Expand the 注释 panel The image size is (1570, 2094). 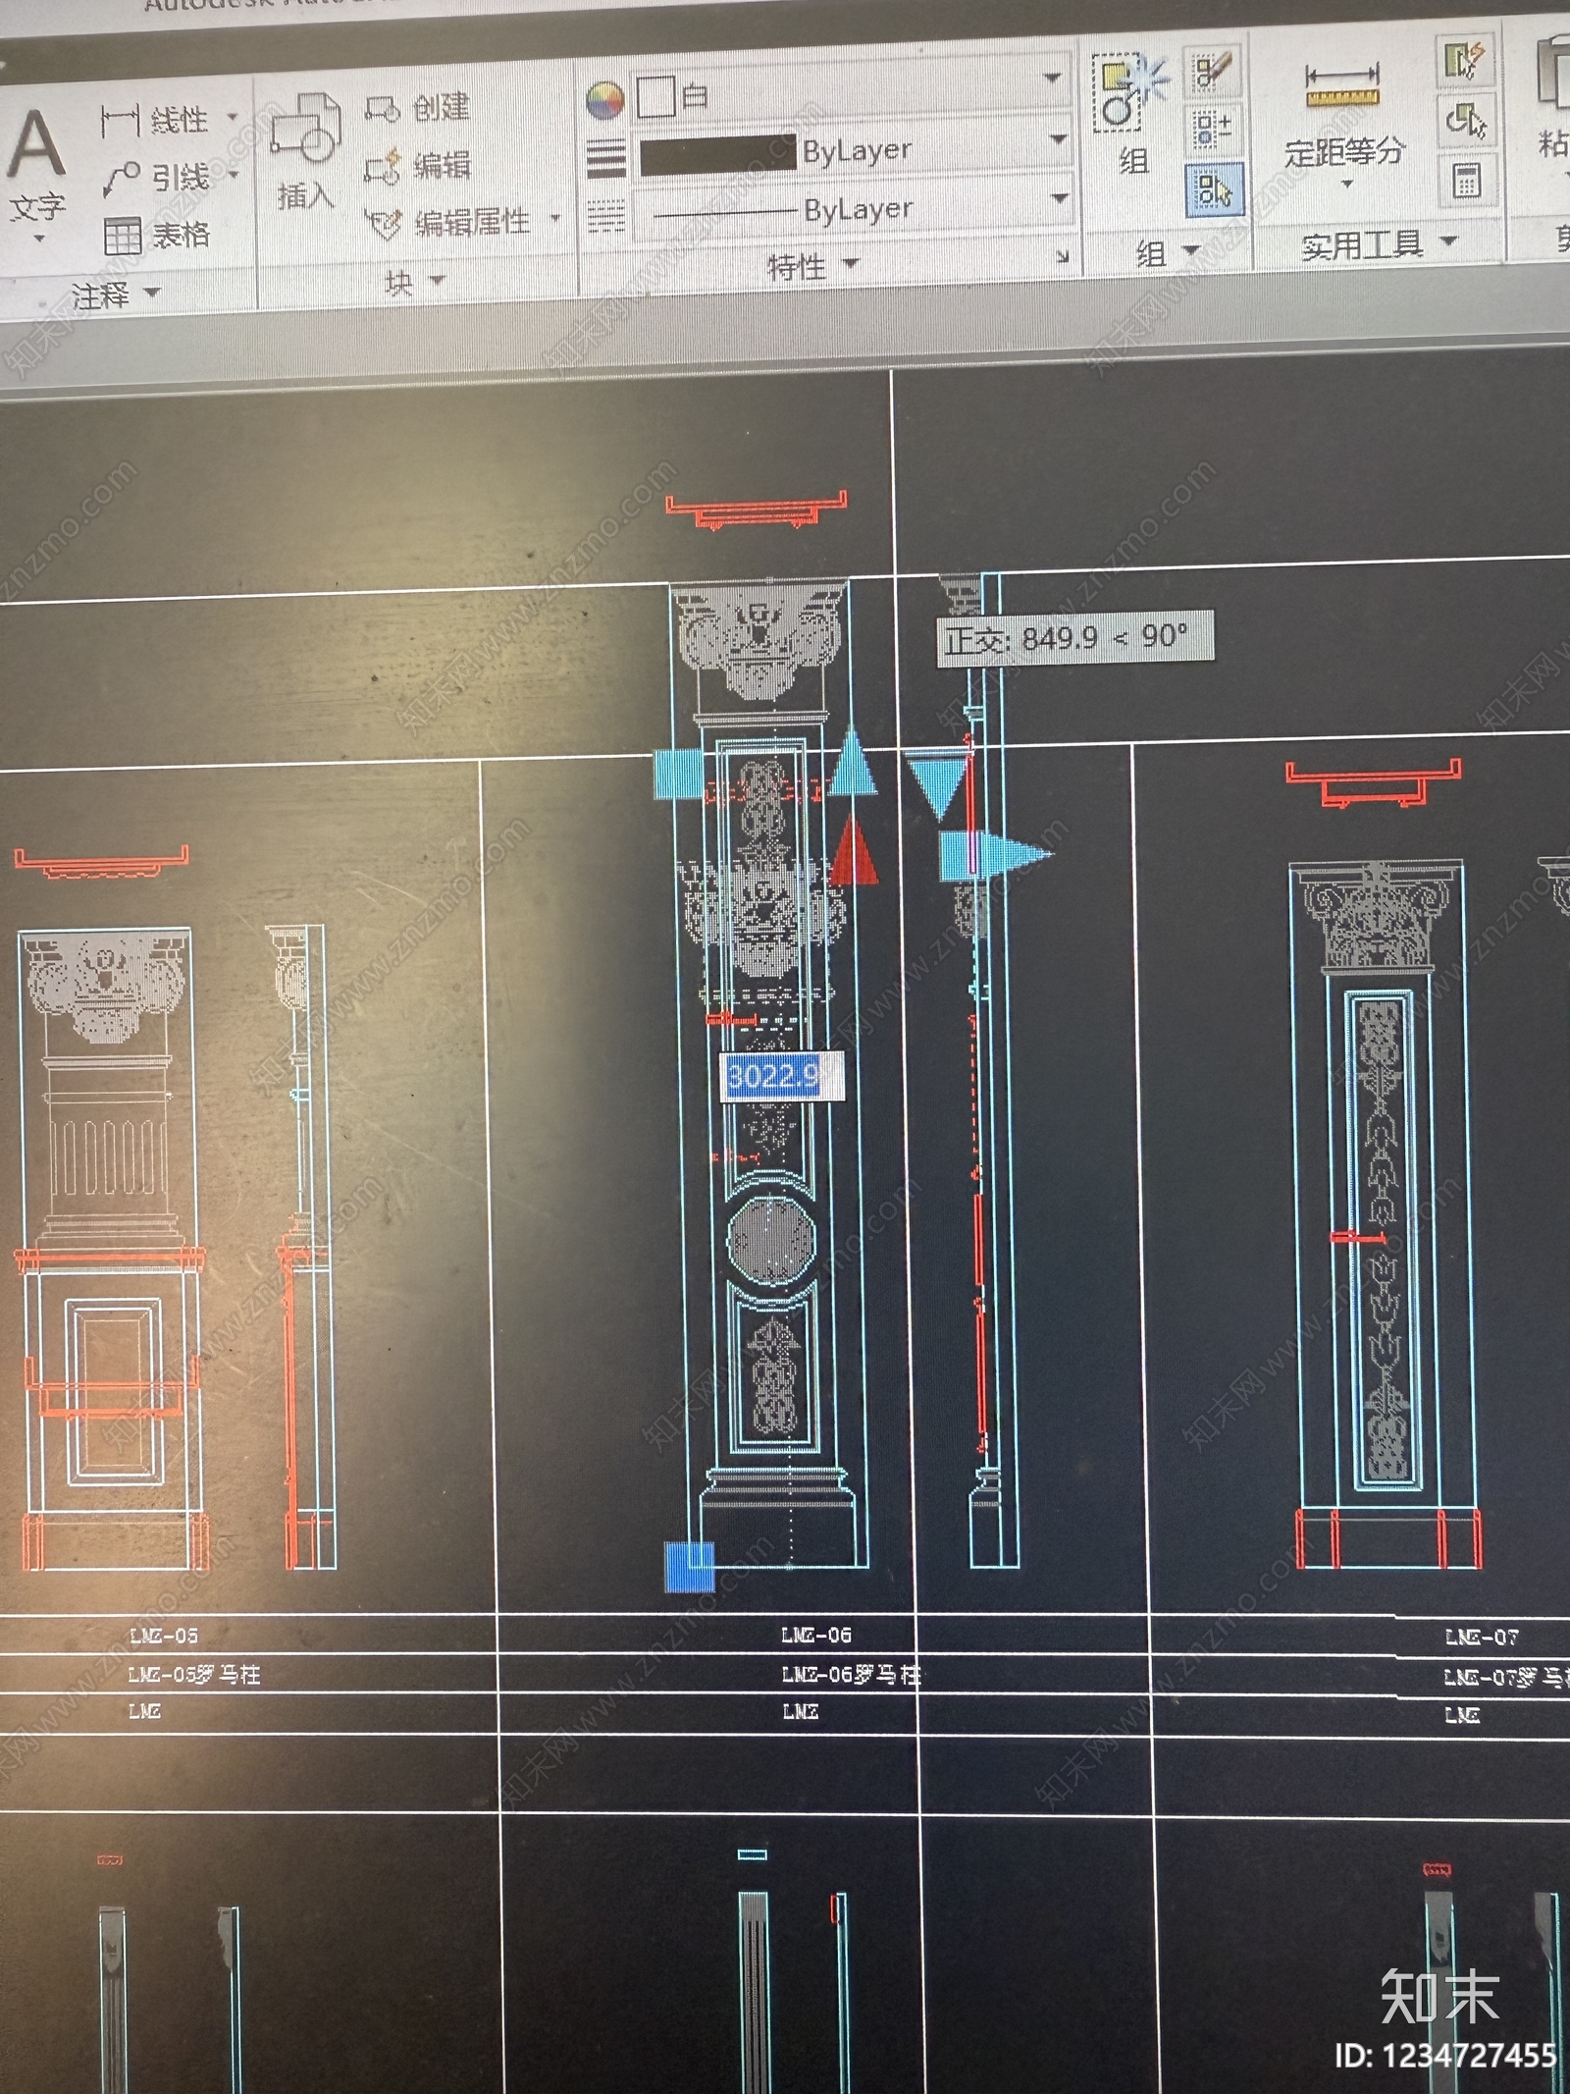[x=115, y=294]
